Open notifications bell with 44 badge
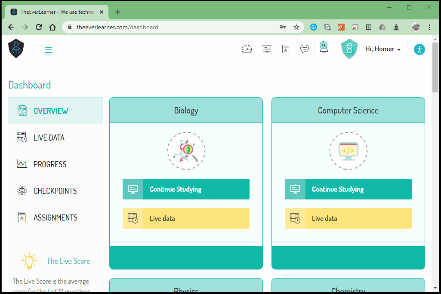The height and width of the screenshot is (294, 441). (324, 47)
